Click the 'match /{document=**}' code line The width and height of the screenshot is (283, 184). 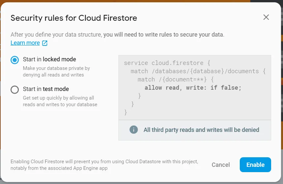coord(175,79)
